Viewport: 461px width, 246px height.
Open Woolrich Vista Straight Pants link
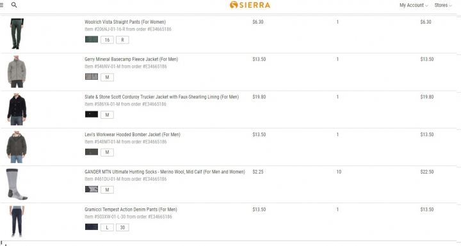(125, 22)
